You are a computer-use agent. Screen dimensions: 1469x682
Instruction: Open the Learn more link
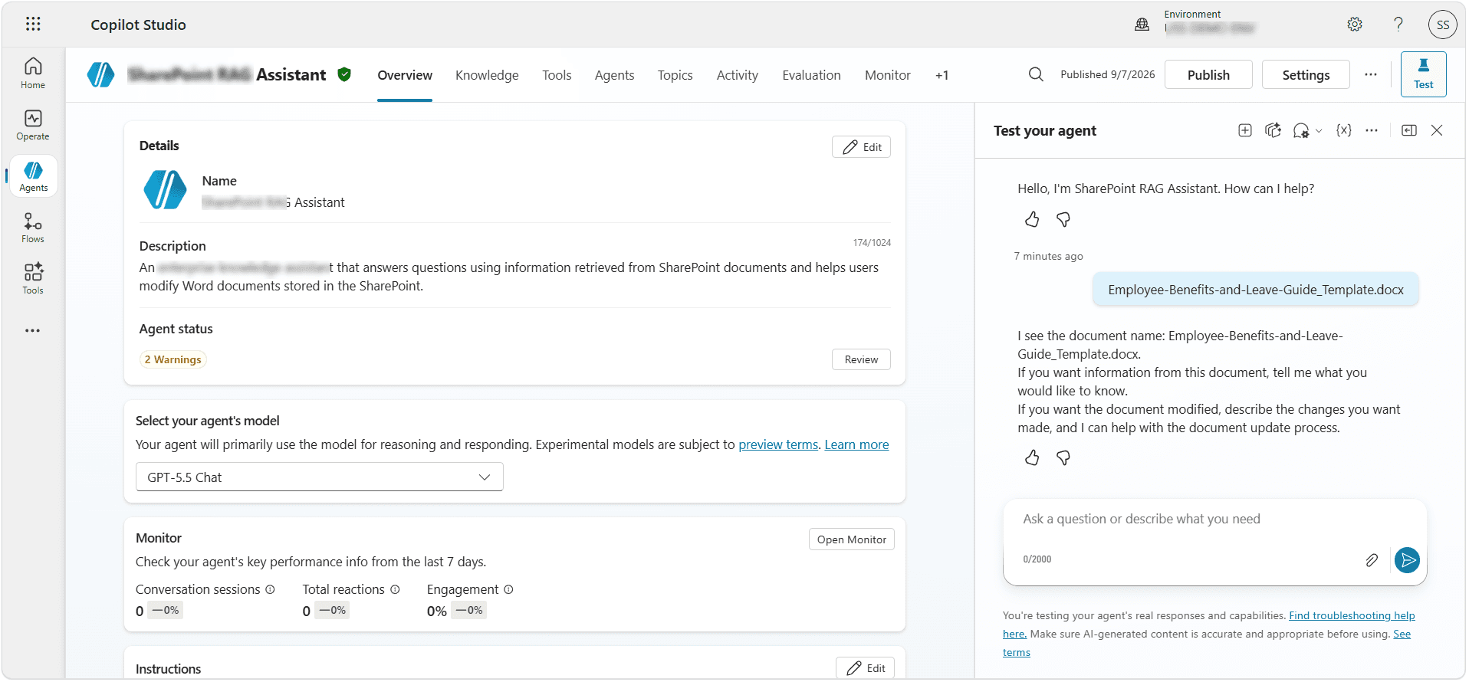tap(856, 444)
